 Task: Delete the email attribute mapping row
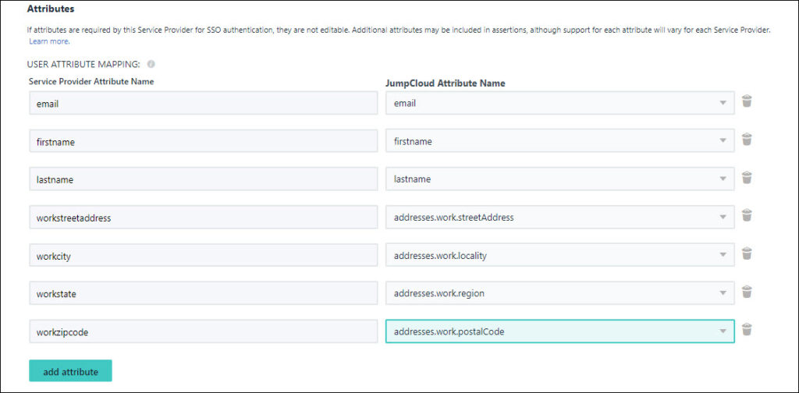[x=746, y=101]
